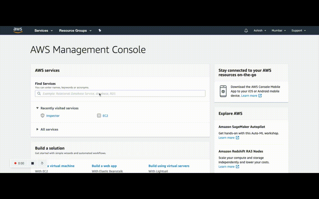
Task: Open Learn more link for SageMaker Autopilot
Action: [x=229, y=138]
